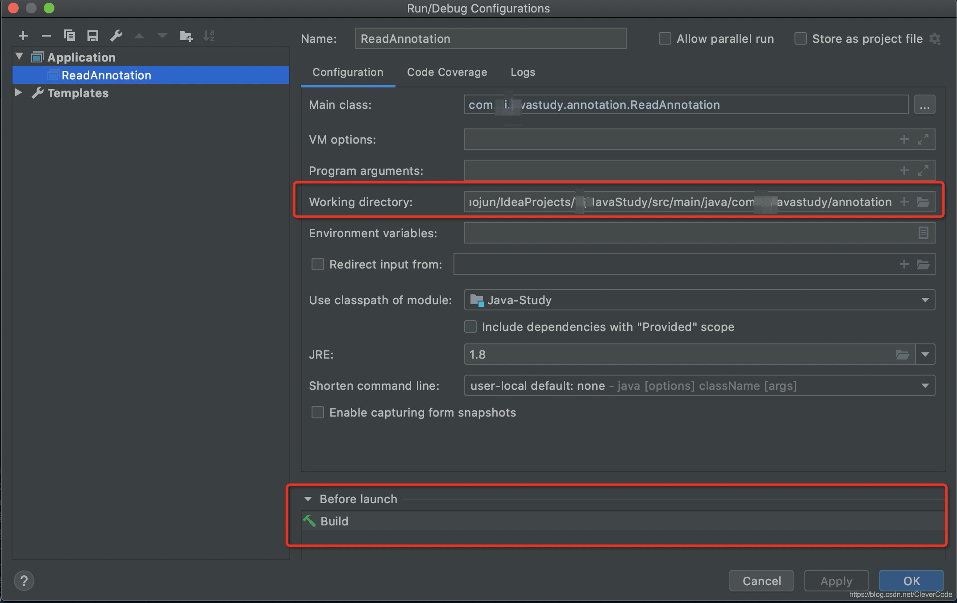This screenshot has height=603, width=957.
Task: Click the Remove Configuration minus icon
Action: pyautogui.click(x=46, y=36)
